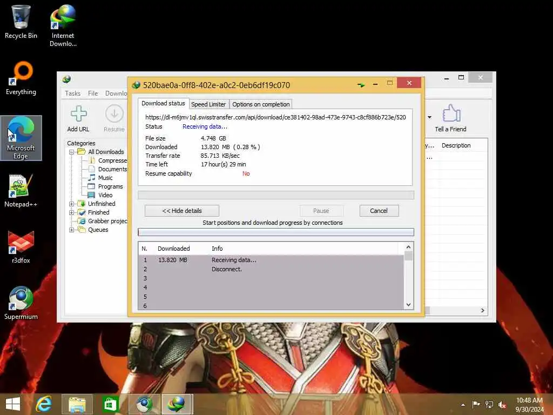Launch r3dfox browser from desktop
Viewport: 553px width, 415px height.
pos(21,247)
